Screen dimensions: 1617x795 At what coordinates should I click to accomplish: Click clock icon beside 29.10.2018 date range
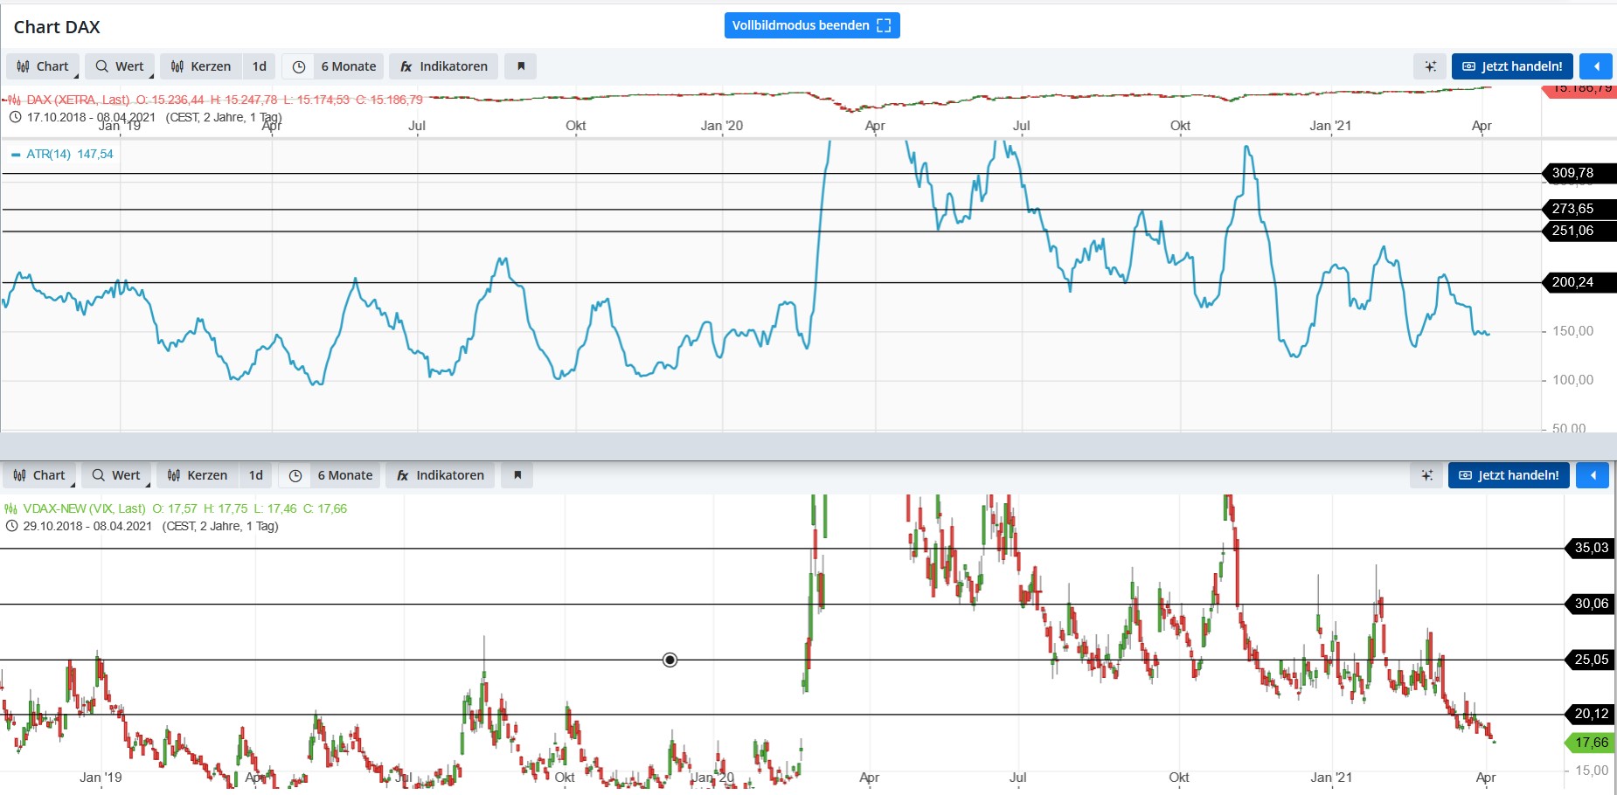pos(11,526)
